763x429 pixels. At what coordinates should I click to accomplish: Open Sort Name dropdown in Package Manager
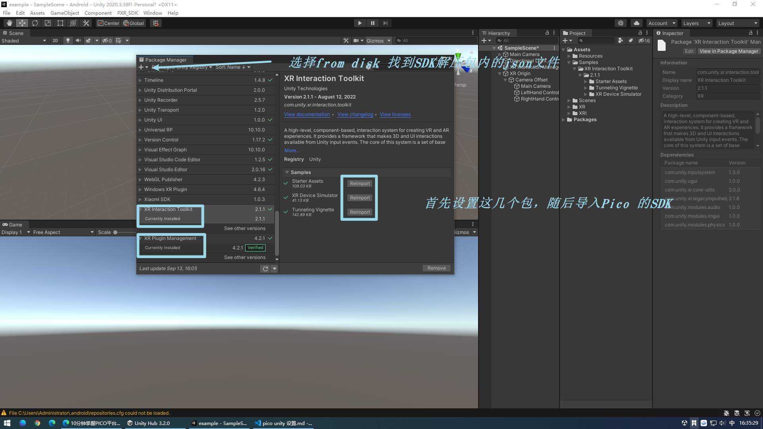coord(233,67)
